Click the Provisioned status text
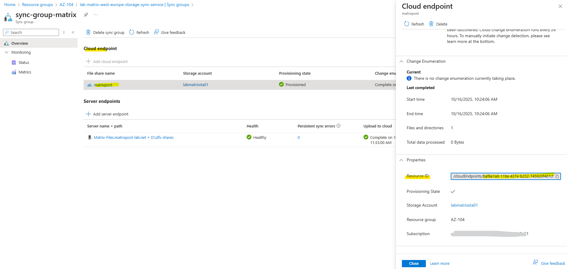This screenshot has height=269, width=567. pos(295,85)
